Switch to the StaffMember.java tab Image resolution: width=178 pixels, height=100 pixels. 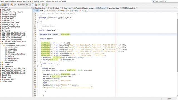pos(129,8)
